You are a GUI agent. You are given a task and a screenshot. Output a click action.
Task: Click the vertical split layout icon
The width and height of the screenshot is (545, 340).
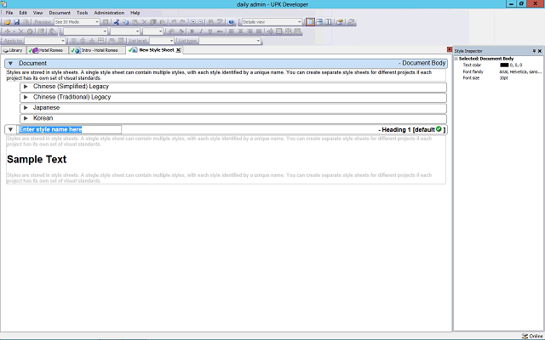tap(329, 21)
